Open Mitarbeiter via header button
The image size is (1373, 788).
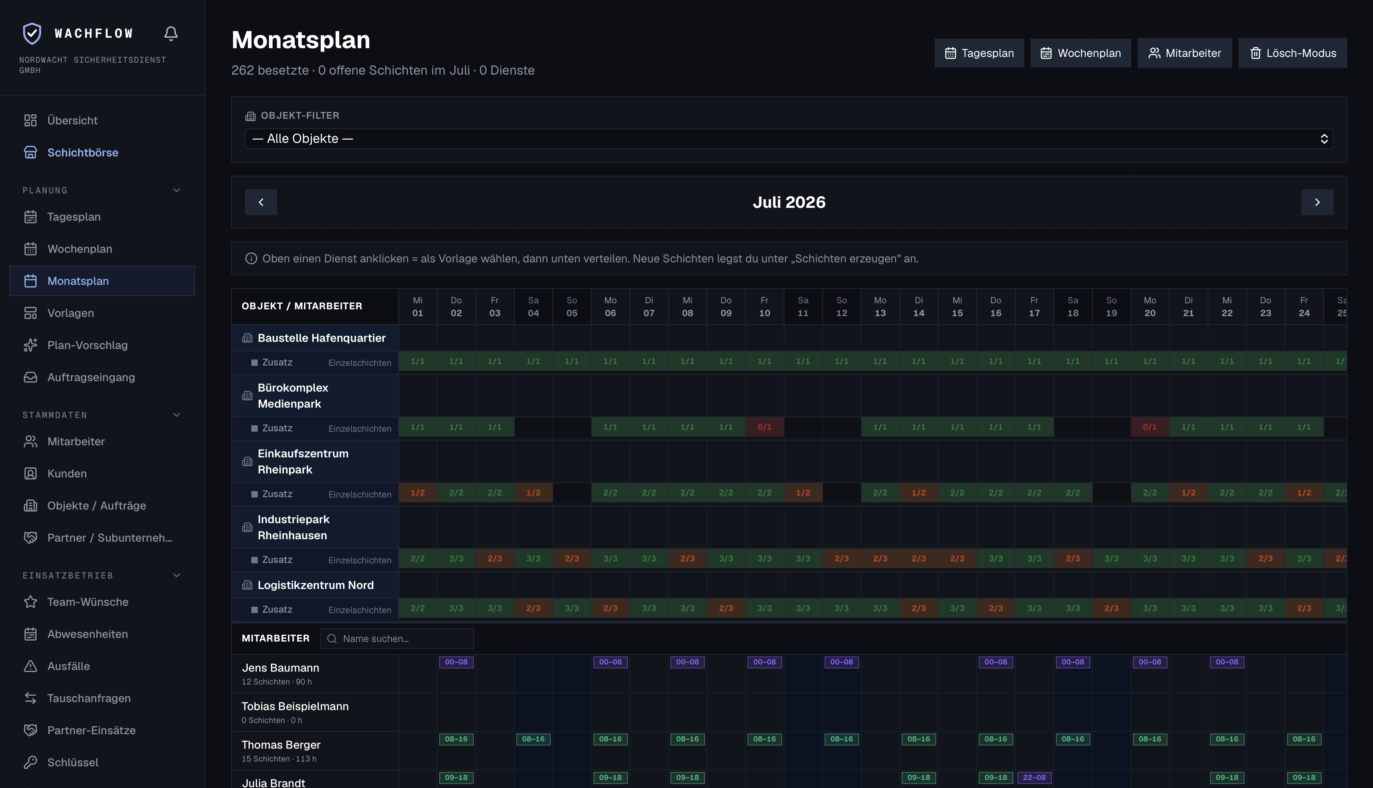coord(1185,53)
